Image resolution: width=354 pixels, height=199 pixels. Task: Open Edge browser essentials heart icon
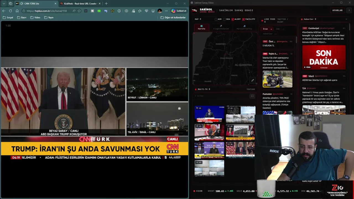[146, 11]
